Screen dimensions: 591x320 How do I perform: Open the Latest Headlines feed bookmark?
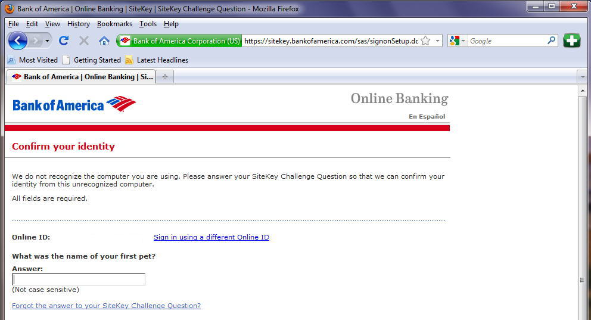(157, 60)
